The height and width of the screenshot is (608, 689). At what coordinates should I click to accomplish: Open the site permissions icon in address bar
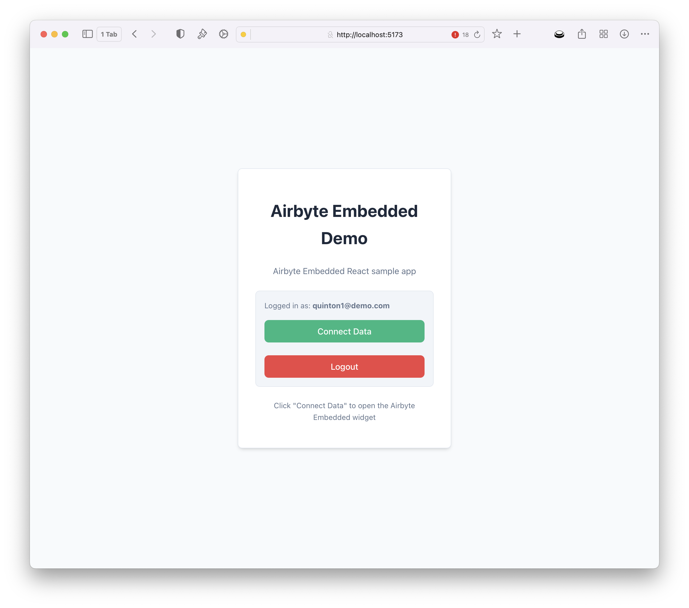coord(331,34)
